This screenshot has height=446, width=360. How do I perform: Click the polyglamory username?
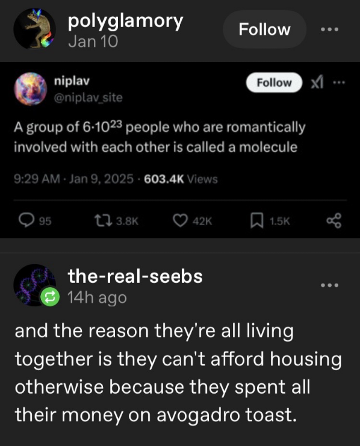click(125, 22)
